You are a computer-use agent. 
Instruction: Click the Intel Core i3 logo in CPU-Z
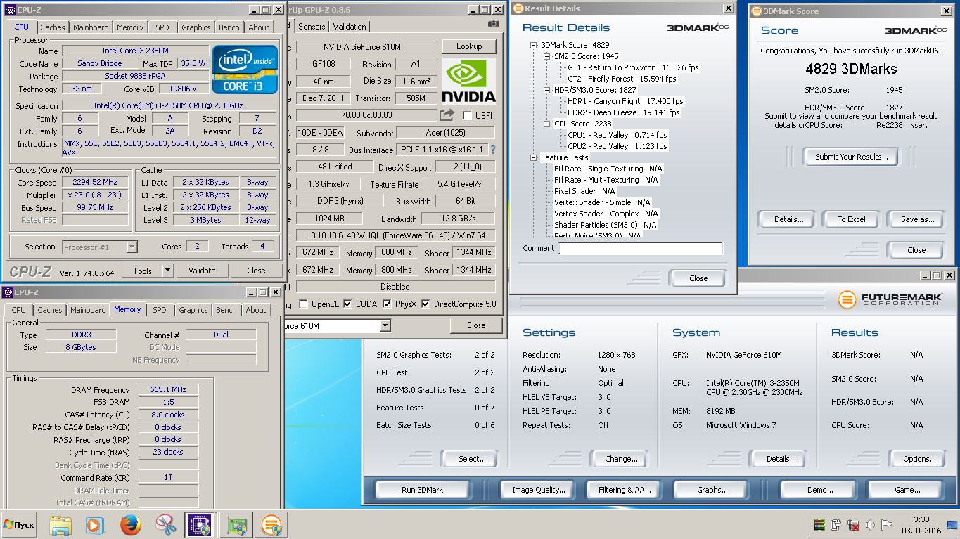tap(245, 70)
